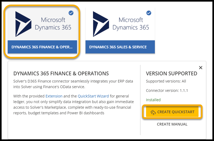Select the Dynamics 365 Finance & Oper... label bar
This screenshot has height=141, width=214.
pos(42,47)
